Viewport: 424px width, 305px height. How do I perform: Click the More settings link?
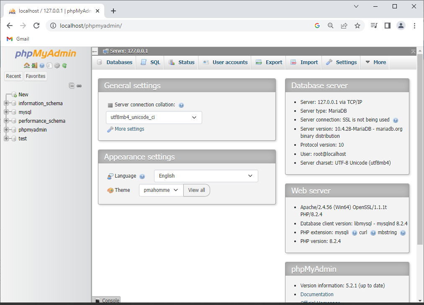pyautogui.click(x=129, y=129)
